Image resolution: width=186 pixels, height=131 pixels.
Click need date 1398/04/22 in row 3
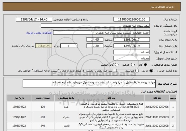click(x=19, y=126)
